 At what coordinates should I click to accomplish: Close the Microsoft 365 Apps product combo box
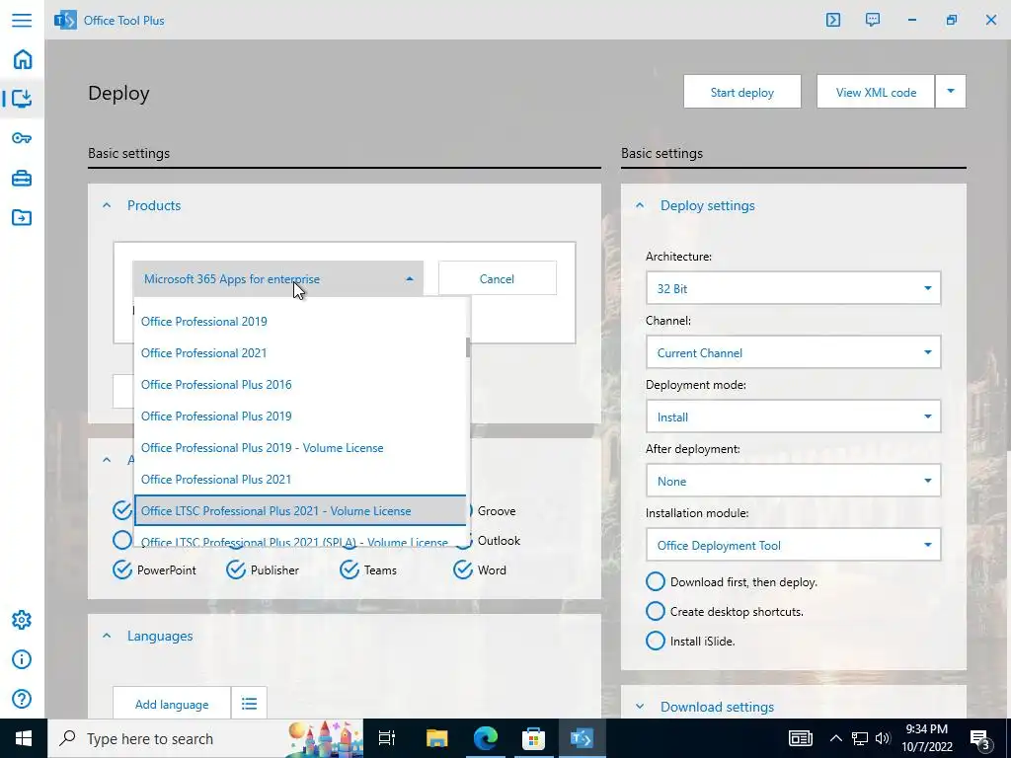tap(277, 278)
